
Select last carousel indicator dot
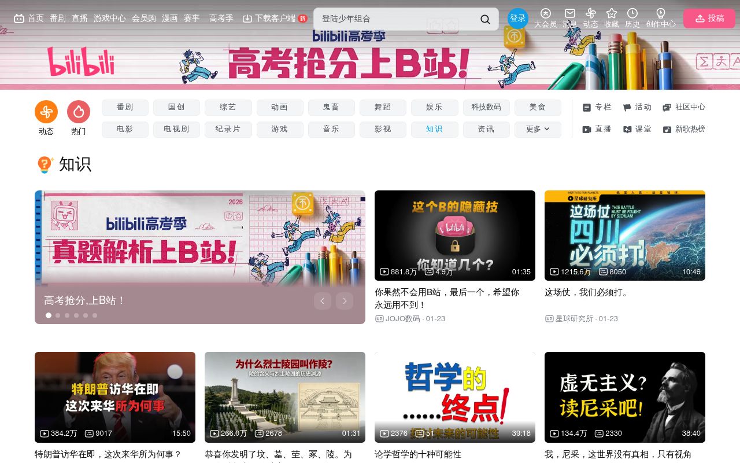(x=95, y=315)
